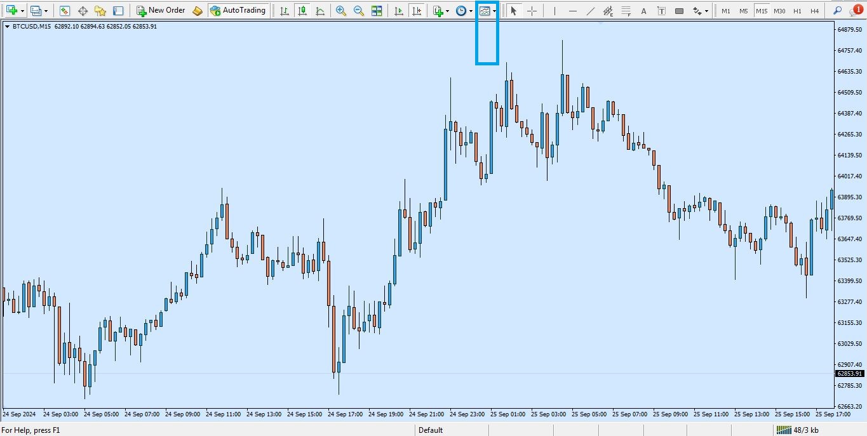The image size is (867, 436).
Task: Open the Navigator panel star-folder icon
Action: click(100, 11)
